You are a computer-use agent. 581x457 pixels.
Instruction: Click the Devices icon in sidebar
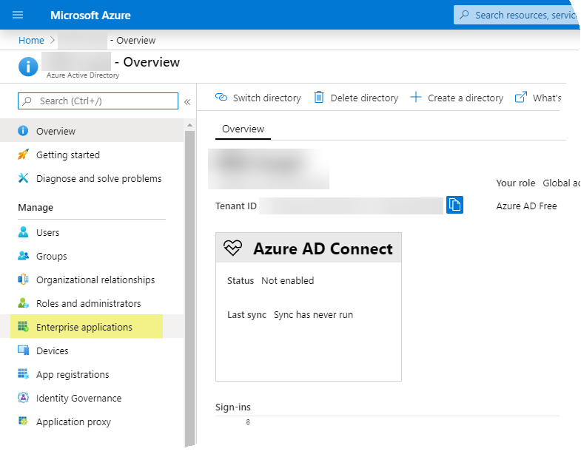pos(23,351)
